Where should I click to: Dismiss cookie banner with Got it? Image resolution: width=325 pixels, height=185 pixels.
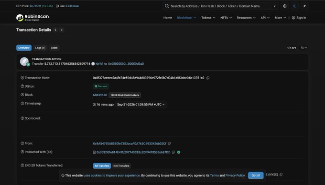256,175
